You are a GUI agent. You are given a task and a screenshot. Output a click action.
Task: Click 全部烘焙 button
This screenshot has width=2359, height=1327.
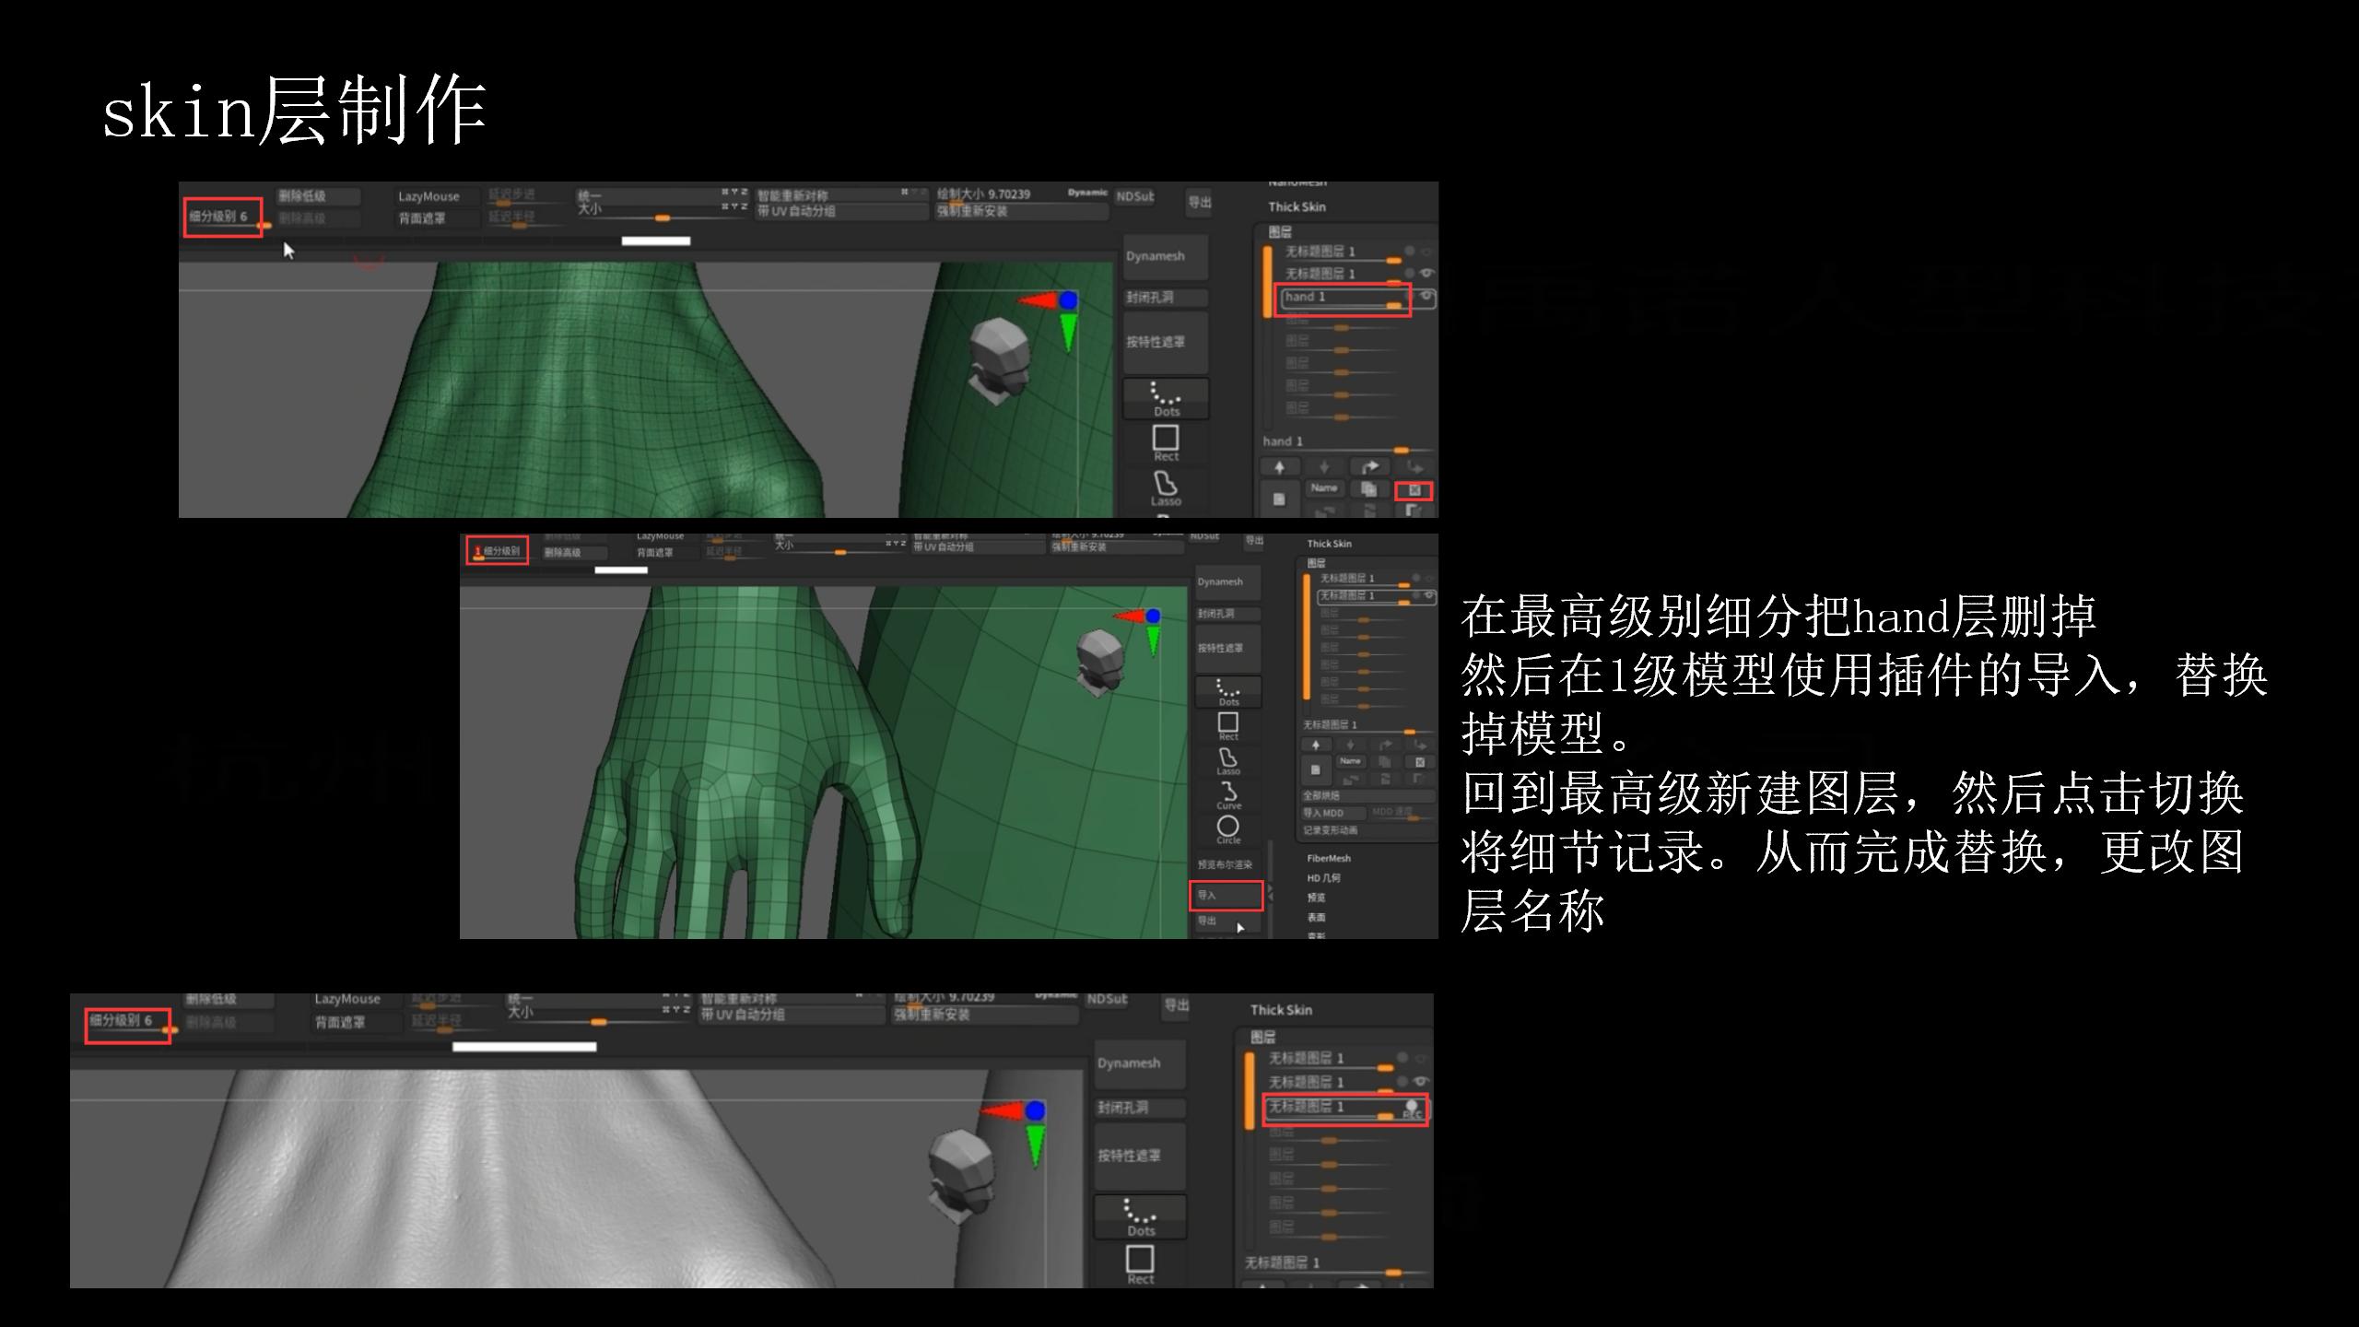pos(1367,795)
